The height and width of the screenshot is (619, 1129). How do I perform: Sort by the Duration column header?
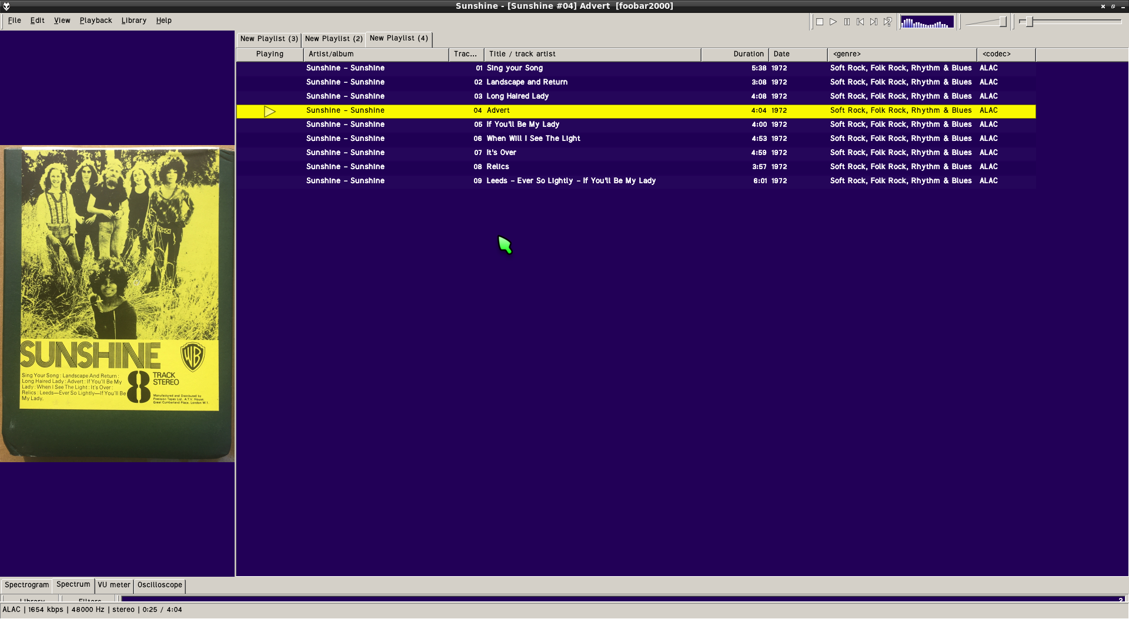[735, 55]
